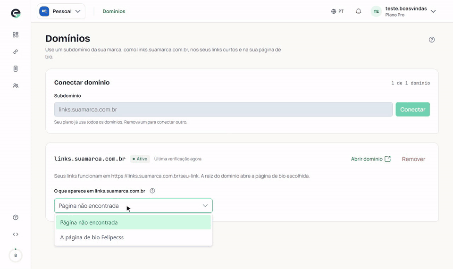Open the teste.boasvindas account menu chevron

tap(433, 11)
